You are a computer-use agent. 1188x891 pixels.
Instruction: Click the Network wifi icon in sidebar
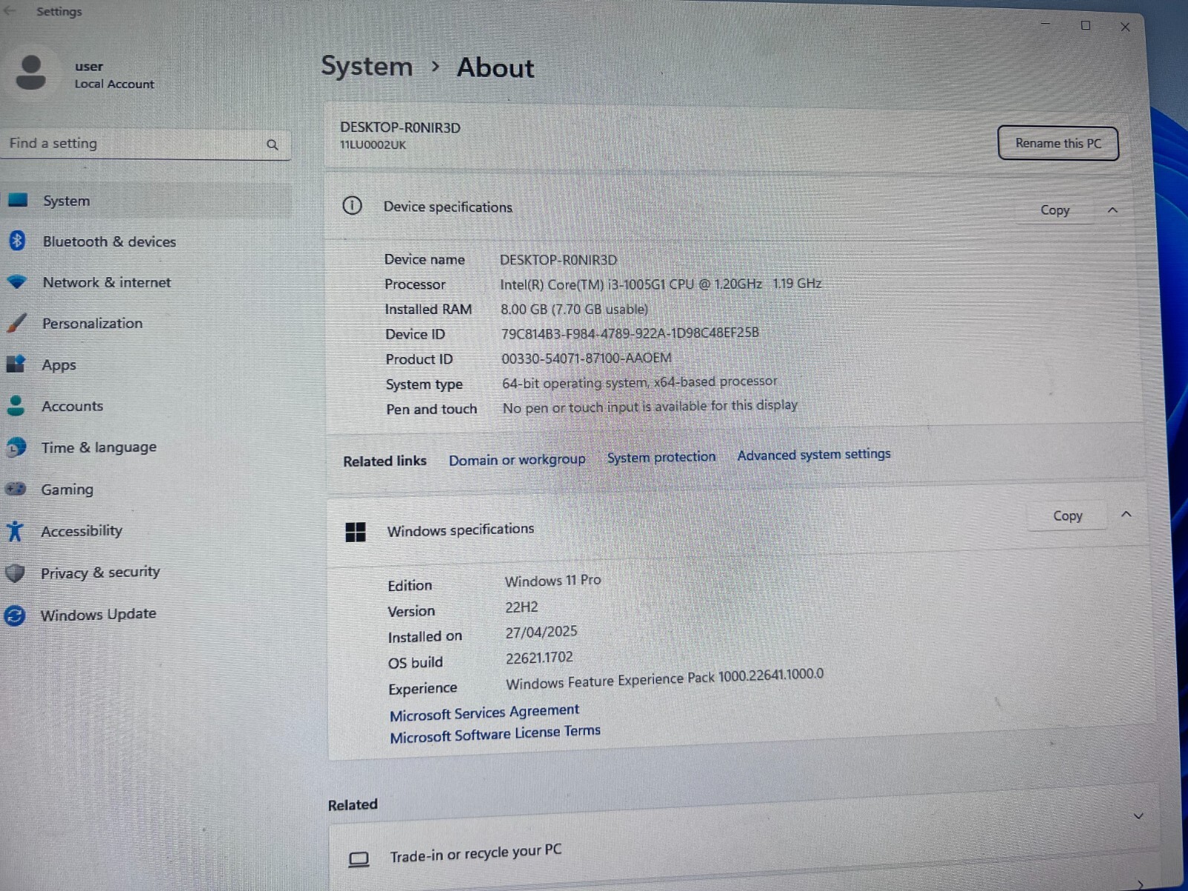click(x=17, y=282)
